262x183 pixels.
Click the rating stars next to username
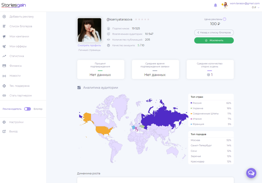pyautogui.click(x=142, y=20)
